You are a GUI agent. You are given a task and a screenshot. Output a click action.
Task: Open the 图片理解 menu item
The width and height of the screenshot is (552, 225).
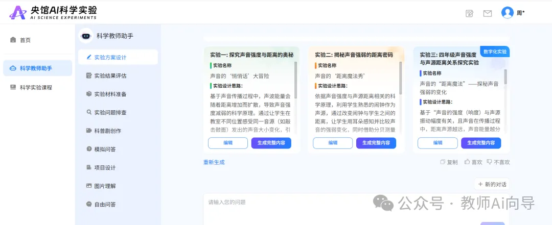[x=118, y=186]
